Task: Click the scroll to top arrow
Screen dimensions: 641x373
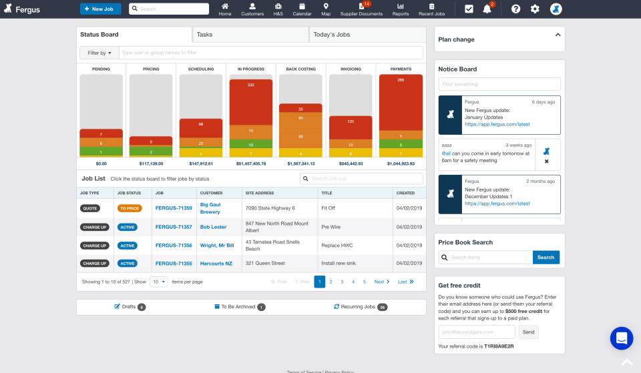Action: 627,362
